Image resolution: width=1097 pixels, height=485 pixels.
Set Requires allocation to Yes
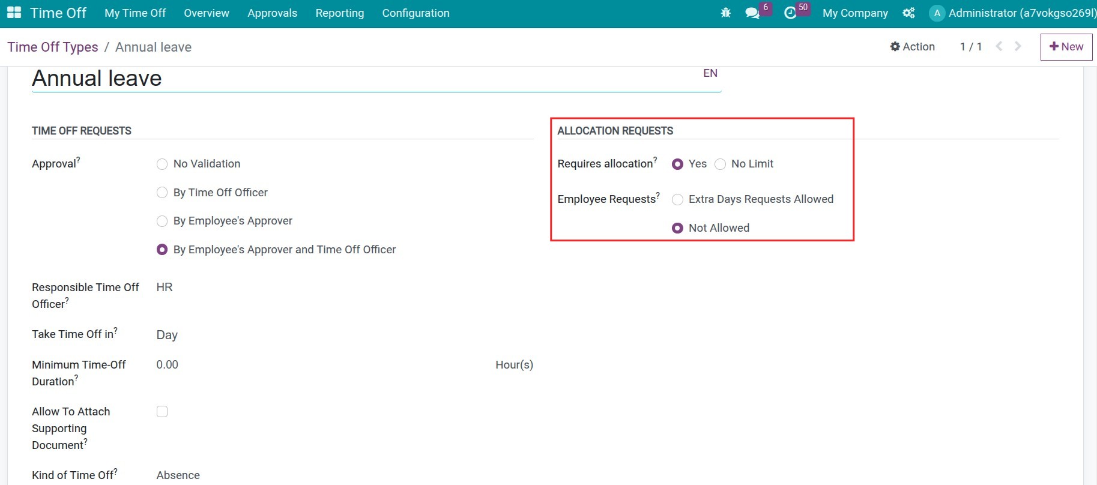(677, 164)
